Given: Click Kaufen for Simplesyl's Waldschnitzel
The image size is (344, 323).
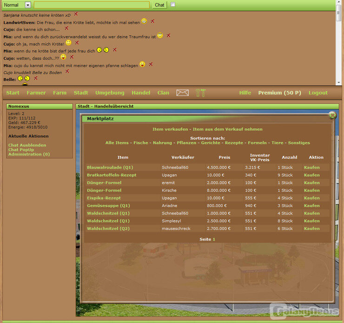Looking at the screenshot, I should tap(312, 221).
